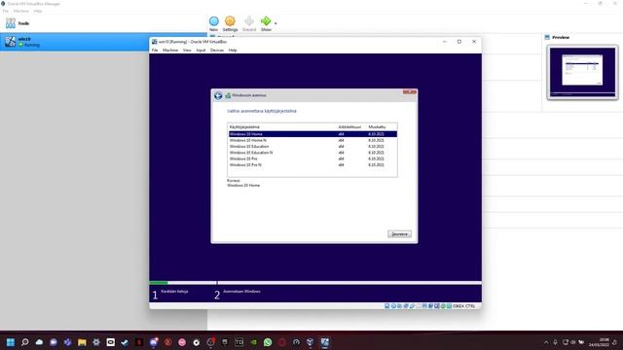Viewport: 623px width, 350px height.
Task: Open Input menu of the win10 VM window
Action: [202, 51]
